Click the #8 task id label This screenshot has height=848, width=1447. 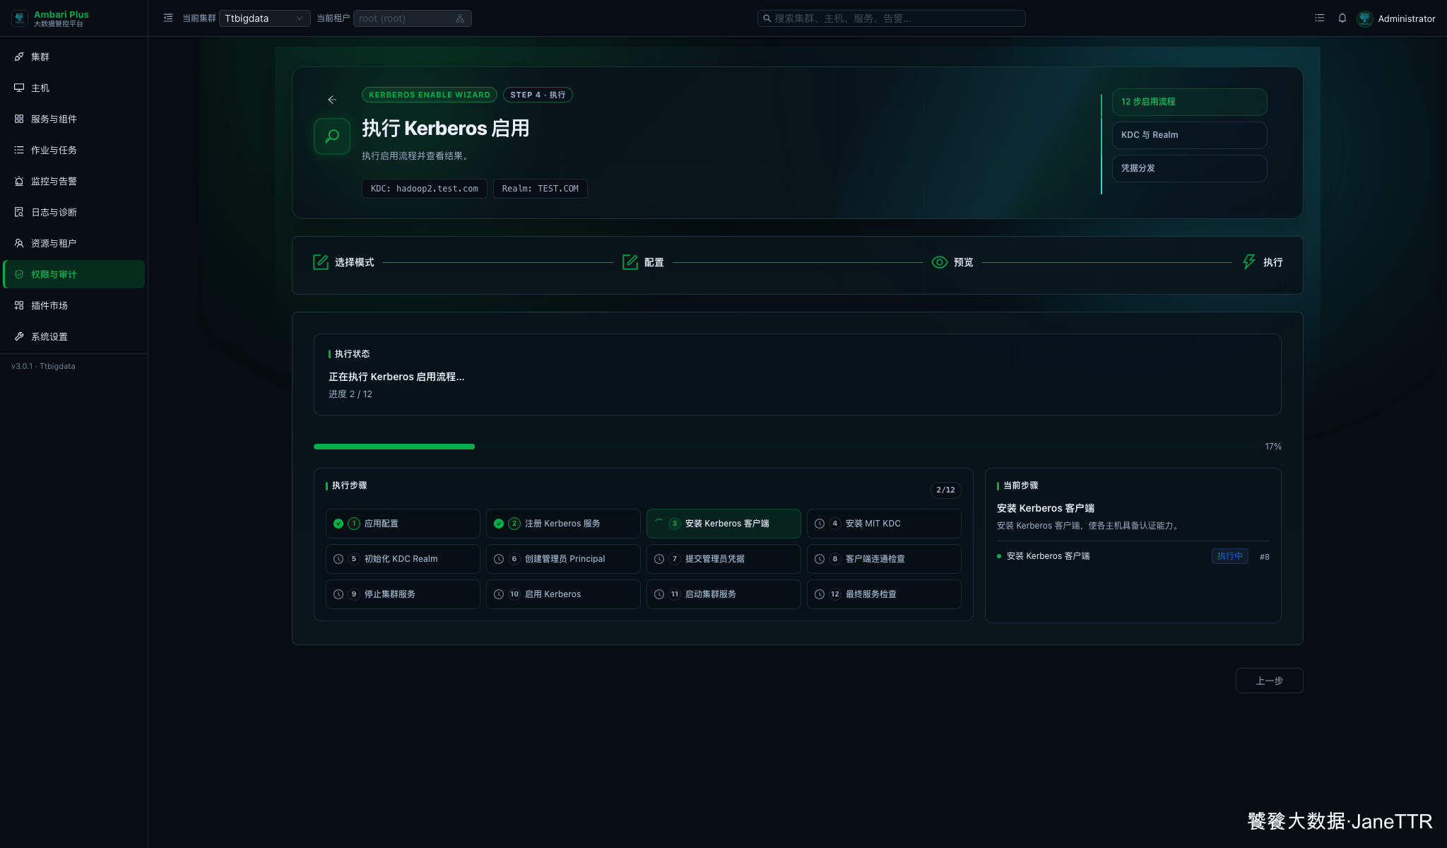tap(1264, 557)
